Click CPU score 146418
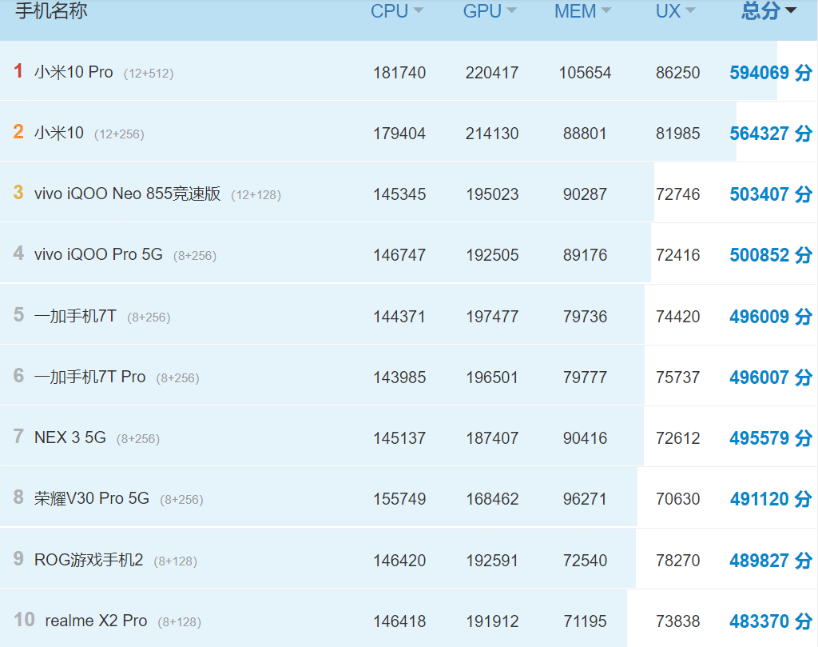The image size is (818, 647). [x=399, y=621]
